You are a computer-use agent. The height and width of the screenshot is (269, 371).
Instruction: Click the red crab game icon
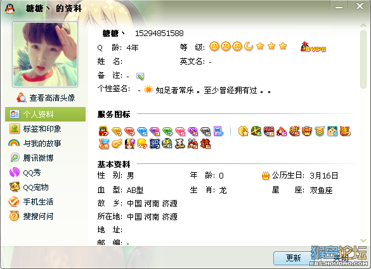click(193, 144)
